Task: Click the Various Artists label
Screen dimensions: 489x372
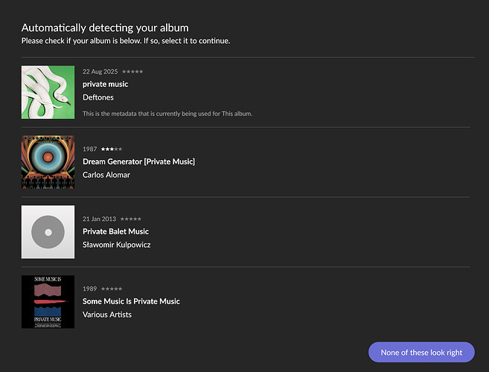Action: 107,315
